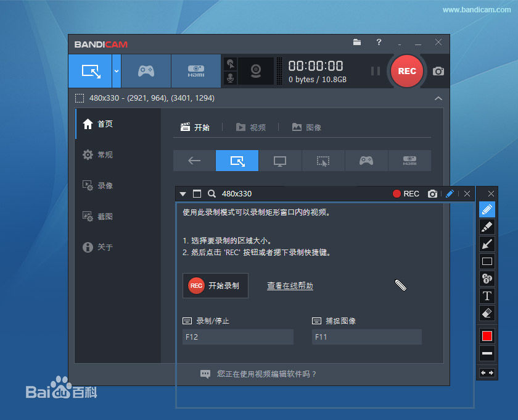Toggle mouse cursor effect icon
The width and height of the screenshot is (518, 420).
click(x=231, y=64)
